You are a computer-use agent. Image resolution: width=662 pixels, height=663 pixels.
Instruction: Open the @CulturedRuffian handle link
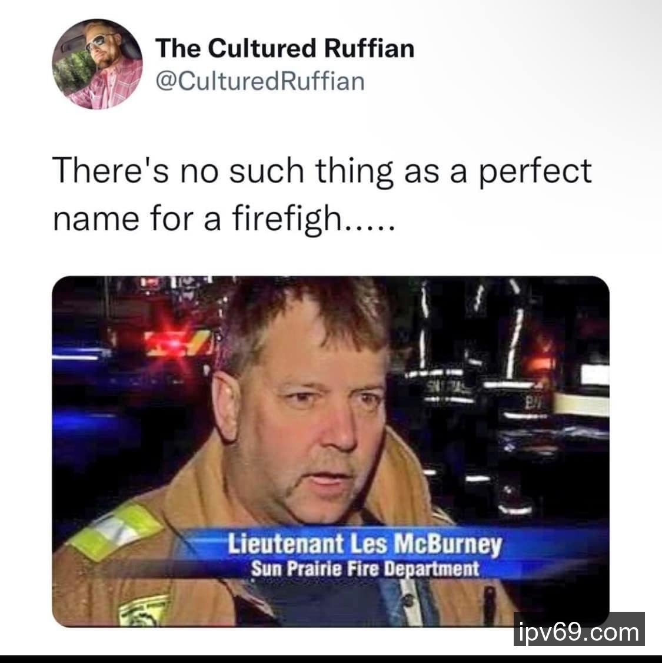(x=260, y=81)
